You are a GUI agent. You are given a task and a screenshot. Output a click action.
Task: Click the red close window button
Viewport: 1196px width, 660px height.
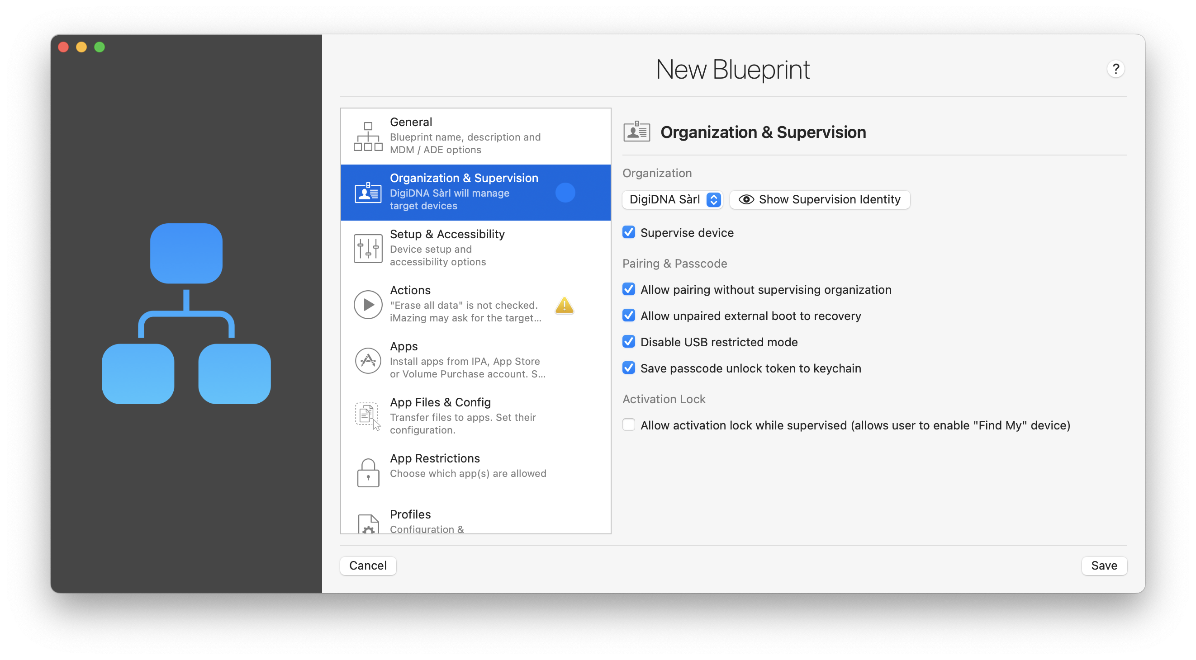point(64,47)
